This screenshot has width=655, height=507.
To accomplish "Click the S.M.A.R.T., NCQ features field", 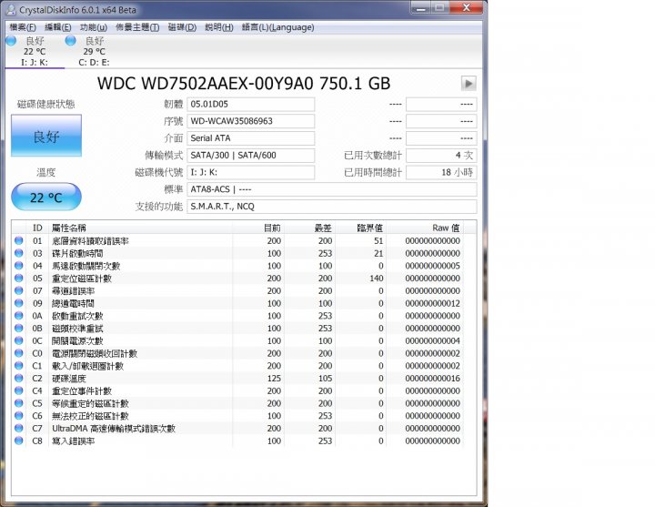I will (x=332, y=207).
